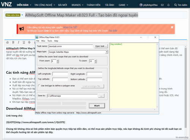Click the Bottom Latitude field

(94, 80)
